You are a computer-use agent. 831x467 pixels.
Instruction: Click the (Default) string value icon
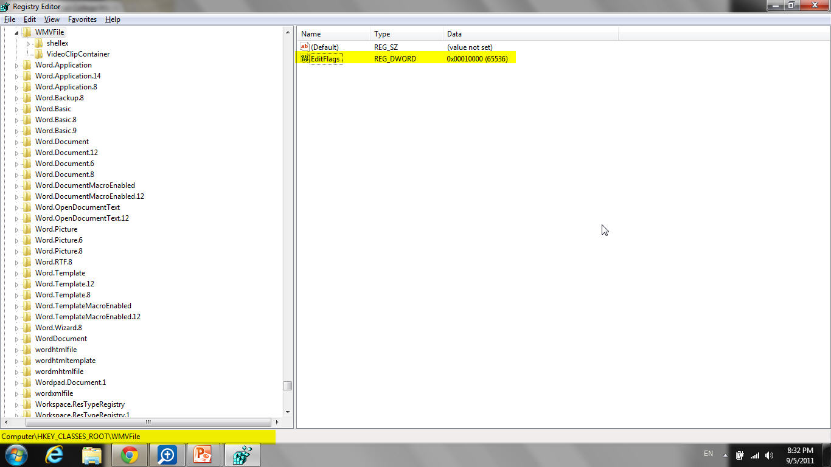pos(305,47)
